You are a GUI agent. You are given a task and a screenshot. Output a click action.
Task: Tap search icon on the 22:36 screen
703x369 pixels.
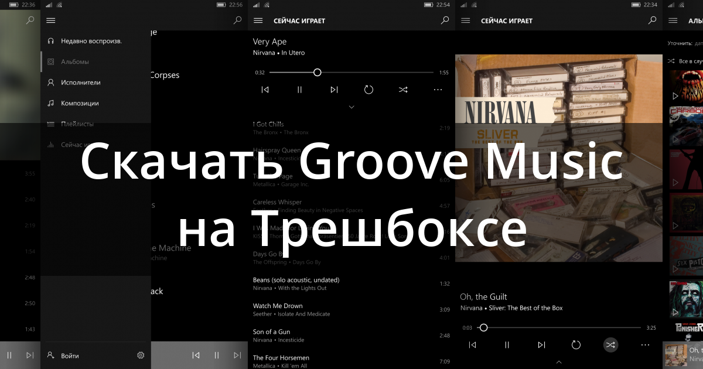pyautogui.click(x=30, y=20)
